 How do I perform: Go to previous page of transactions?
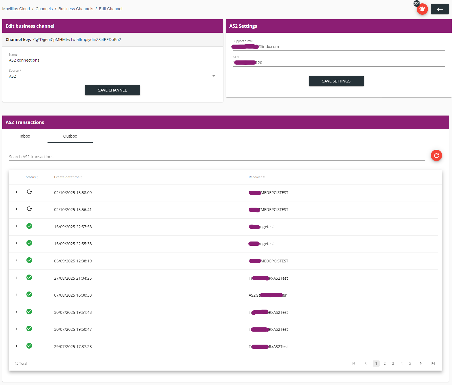pos(366,363)
